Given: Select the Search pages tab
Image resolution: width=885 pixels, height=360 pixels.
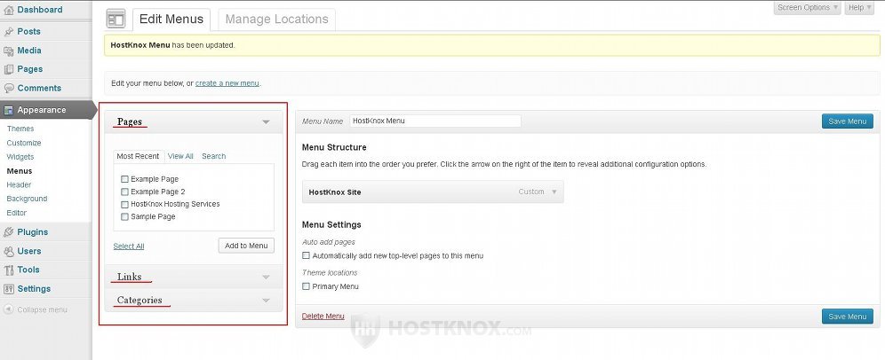Looking at the screenshot, I should pyautogui.click(x=214, y=156).
